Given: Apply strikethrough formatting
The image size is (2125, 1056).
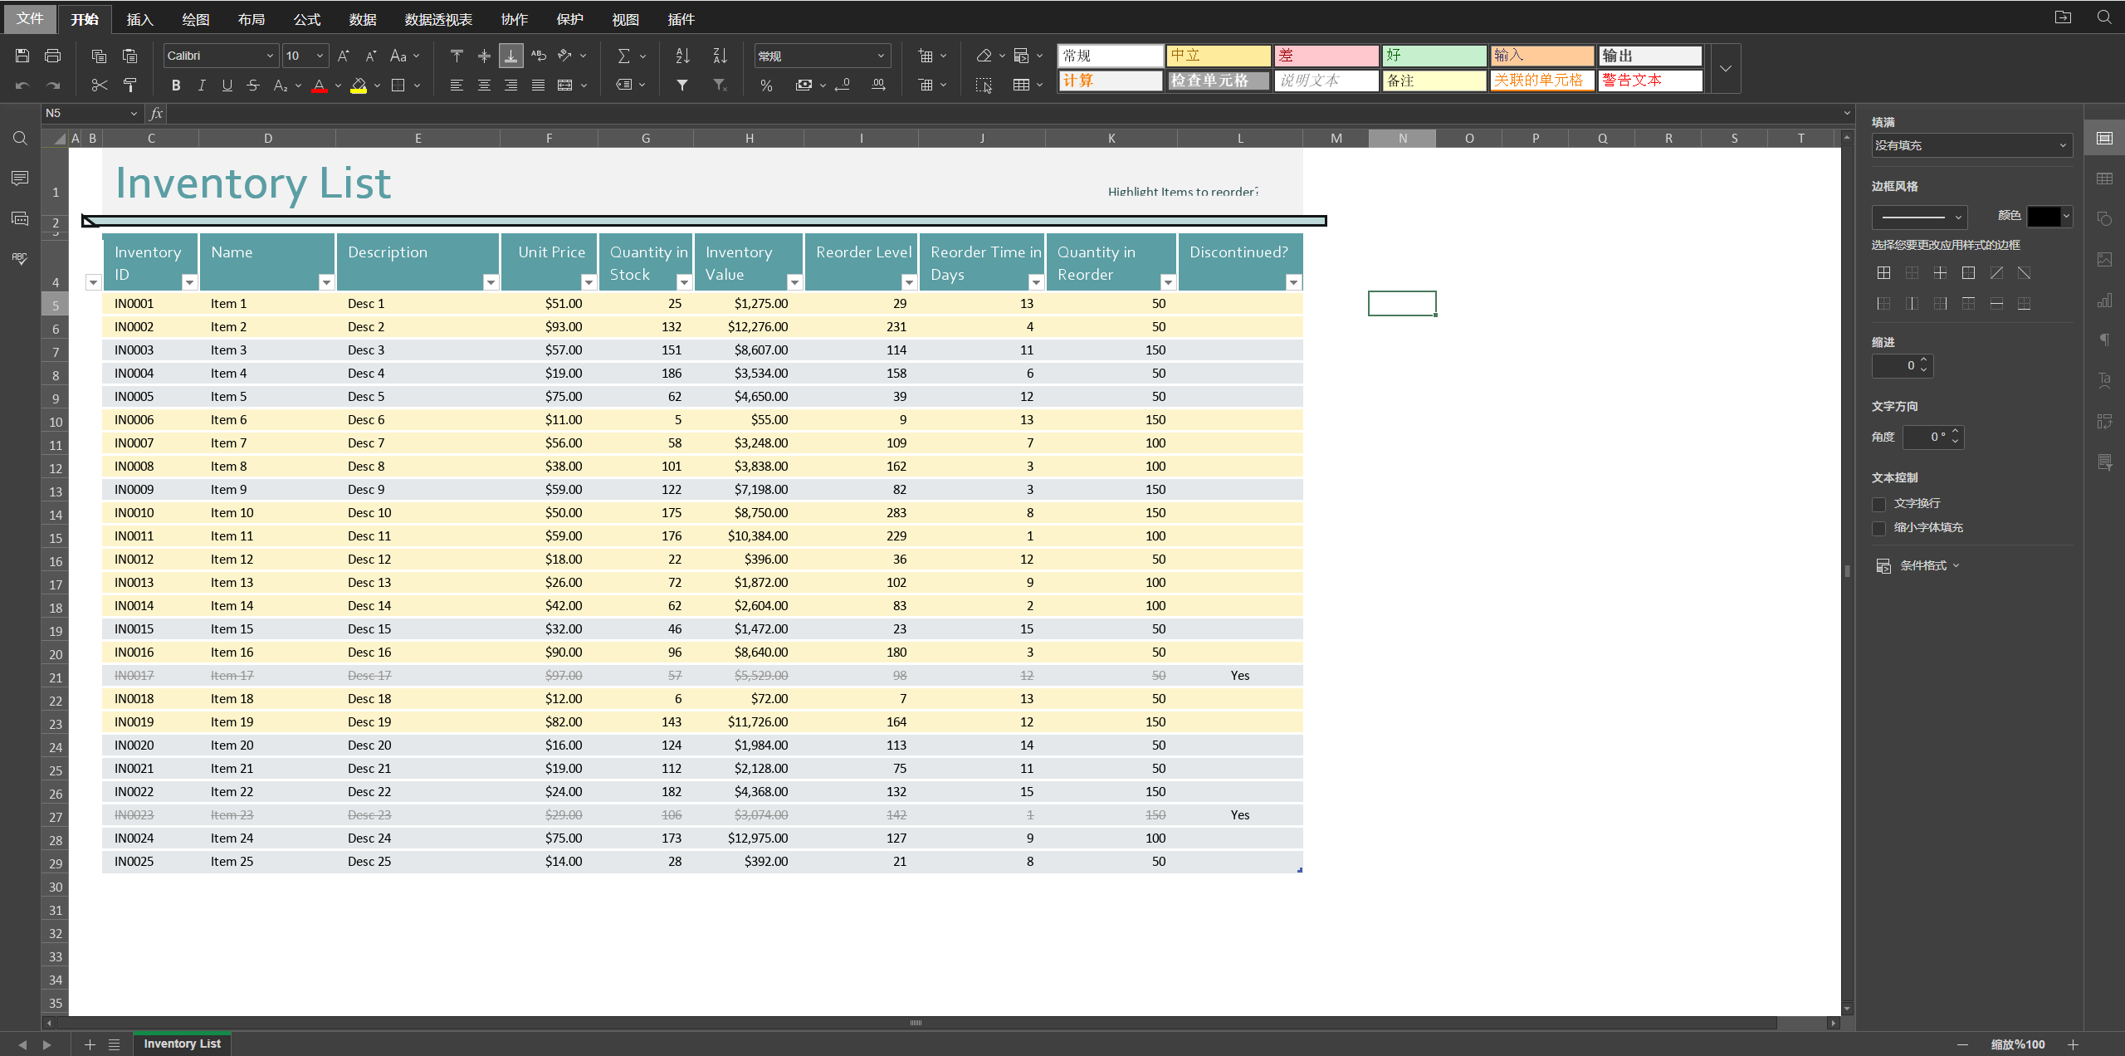Looking at the screenshot, I should [x=253, y=85].
